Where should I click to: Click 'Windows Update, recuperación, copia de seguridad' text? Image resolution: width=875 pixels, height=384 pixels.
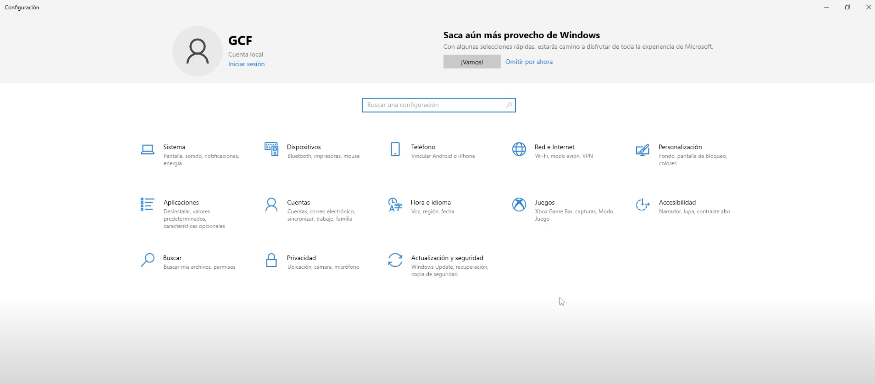pos(450,271)
